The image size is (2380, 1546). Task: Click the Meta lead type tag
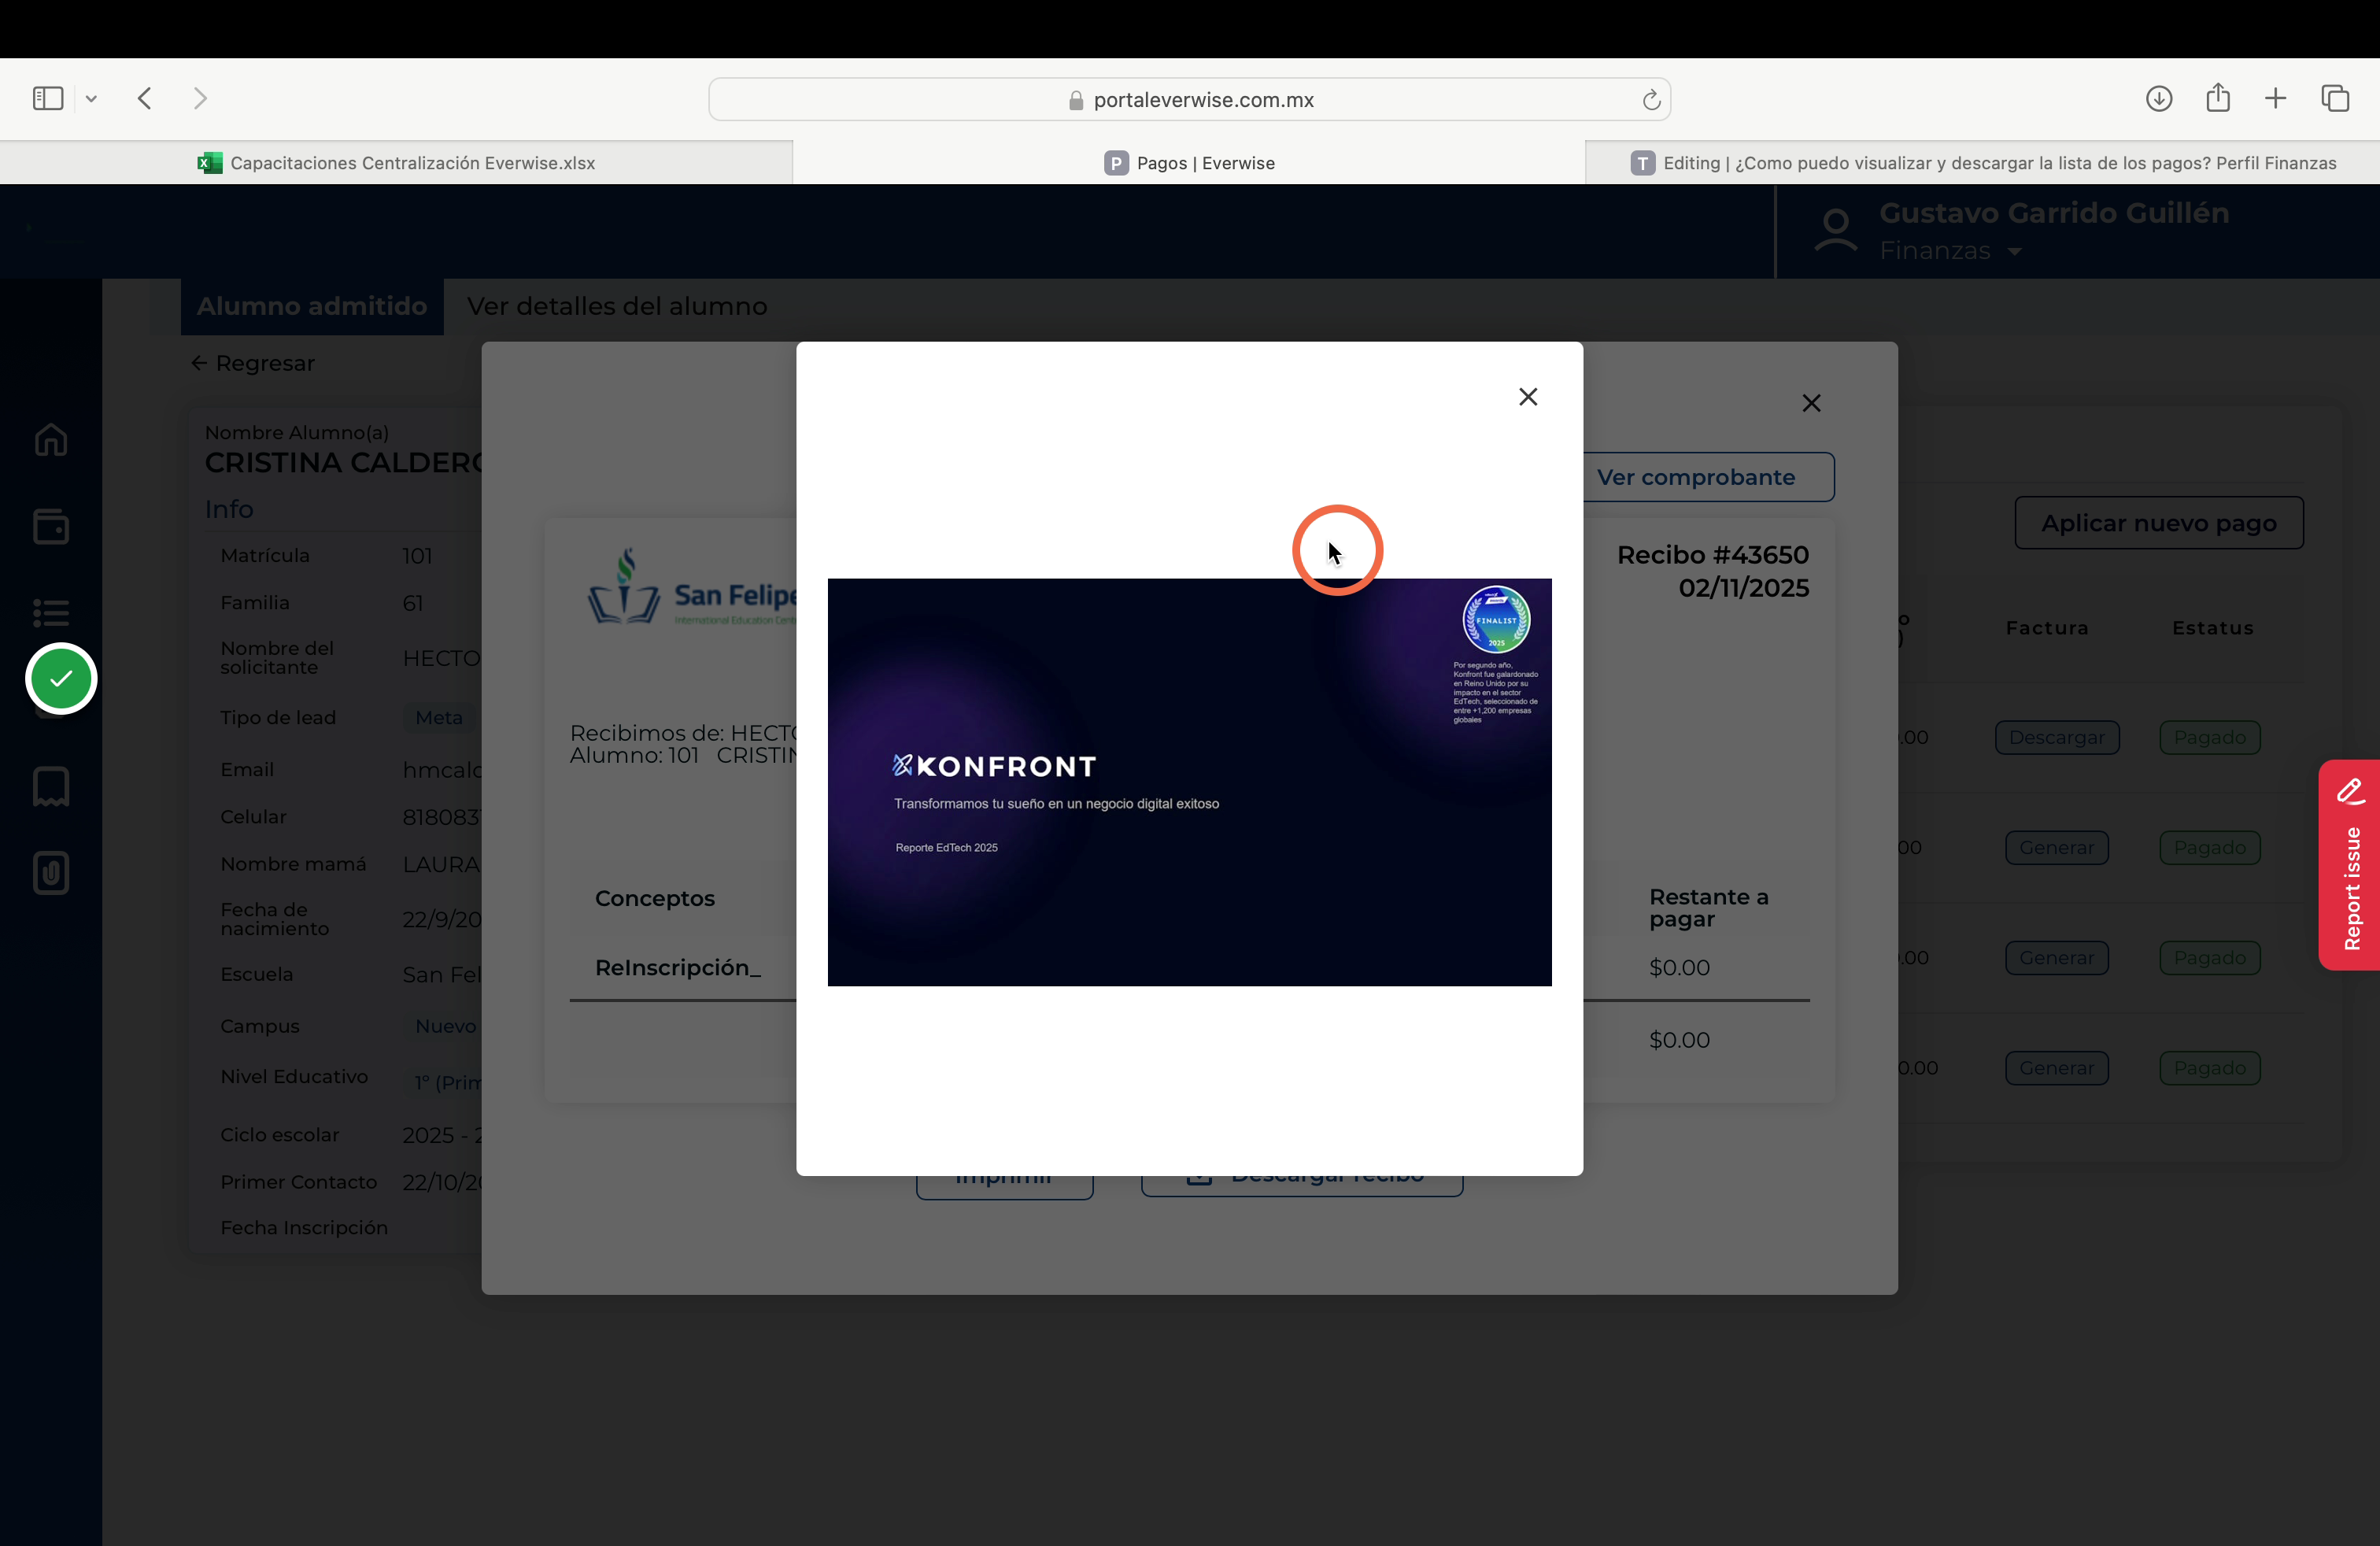click(x=438, y=717)
